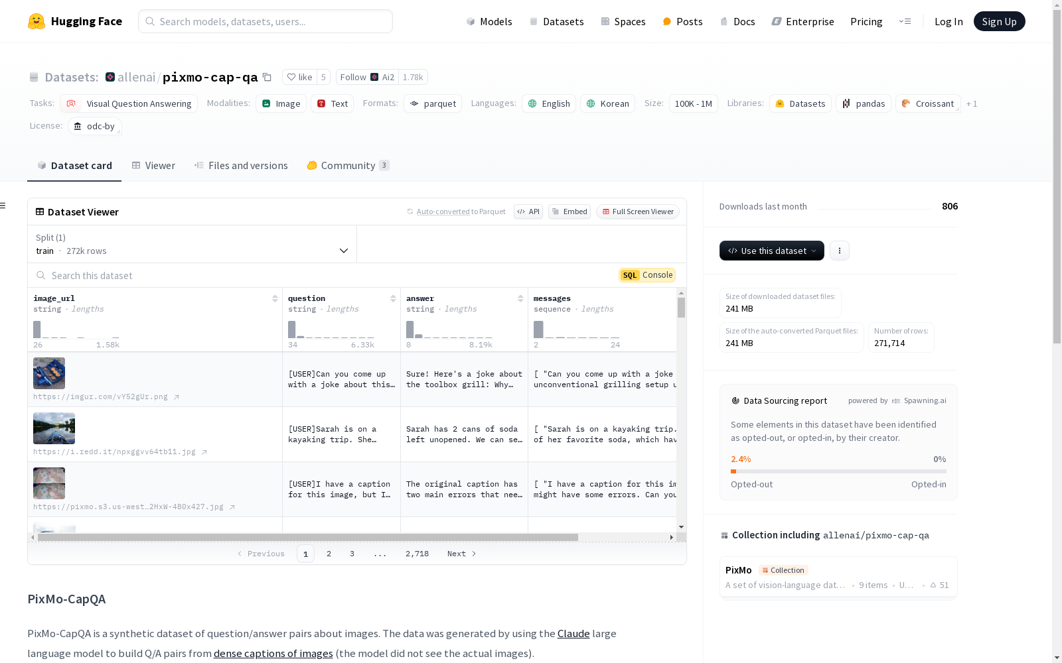The height and width of the screenshot is (663, 1062).
Task: Open the SQL Console
Action: coord(647,275)
